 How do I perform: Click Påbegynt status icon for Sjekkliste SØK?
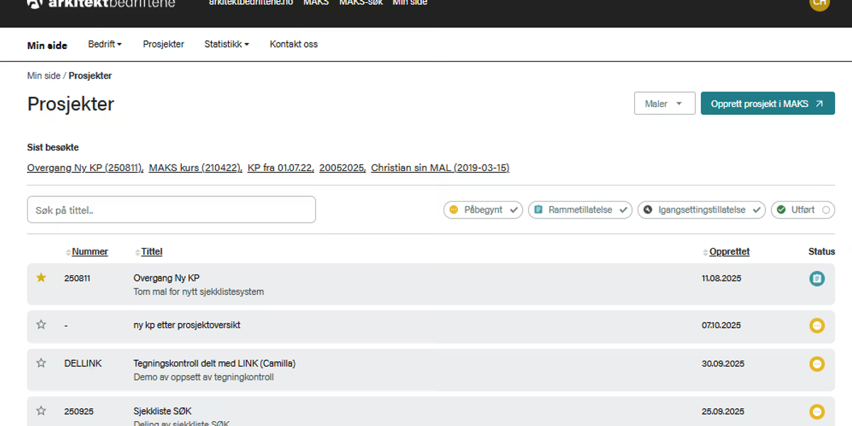(x=817, y=411)
